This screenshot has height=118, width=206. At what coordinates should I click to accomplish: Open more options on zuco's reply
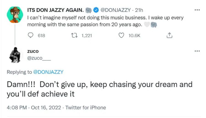197,51
